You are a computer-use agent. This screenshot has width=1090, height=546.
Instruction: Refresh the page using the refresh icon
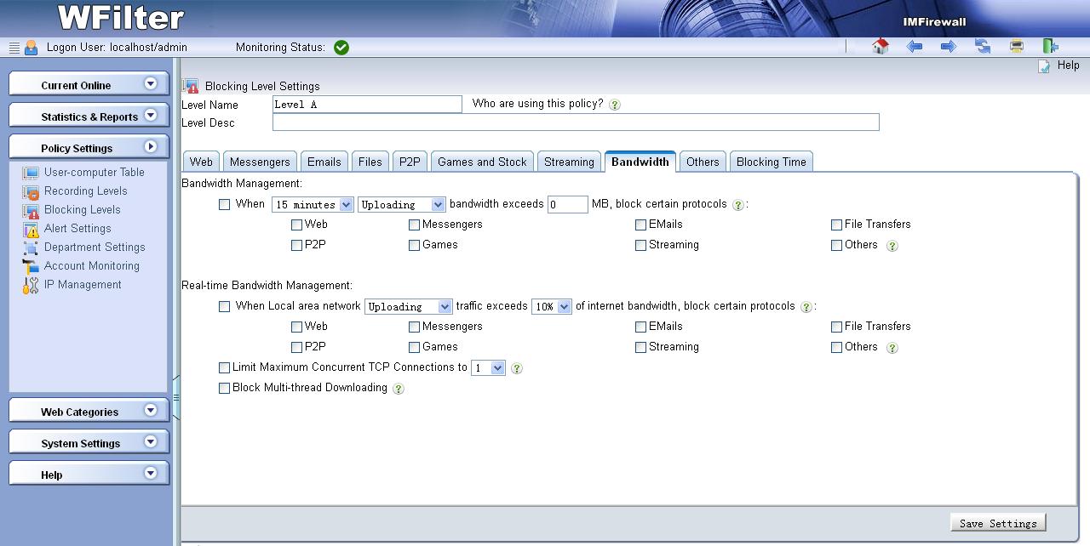point(983,47)
